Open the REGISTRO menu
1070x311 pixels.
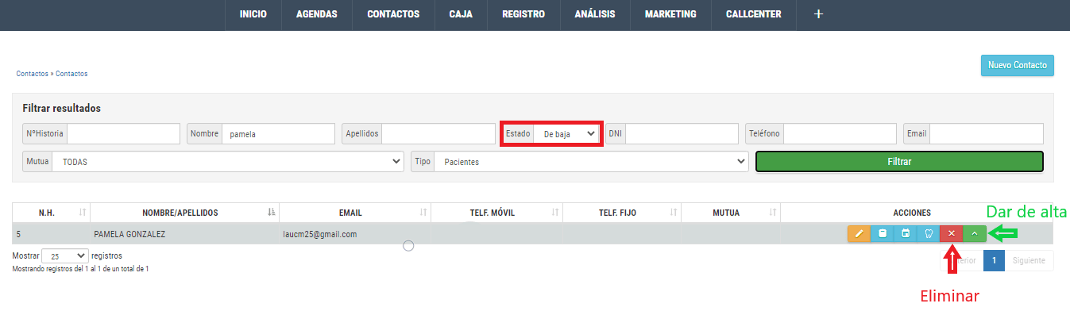point(523,14)
